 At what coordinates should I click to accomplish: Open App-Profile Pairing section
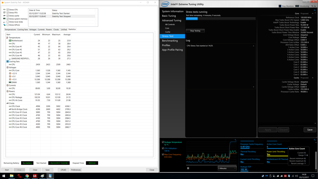point(172,50)
